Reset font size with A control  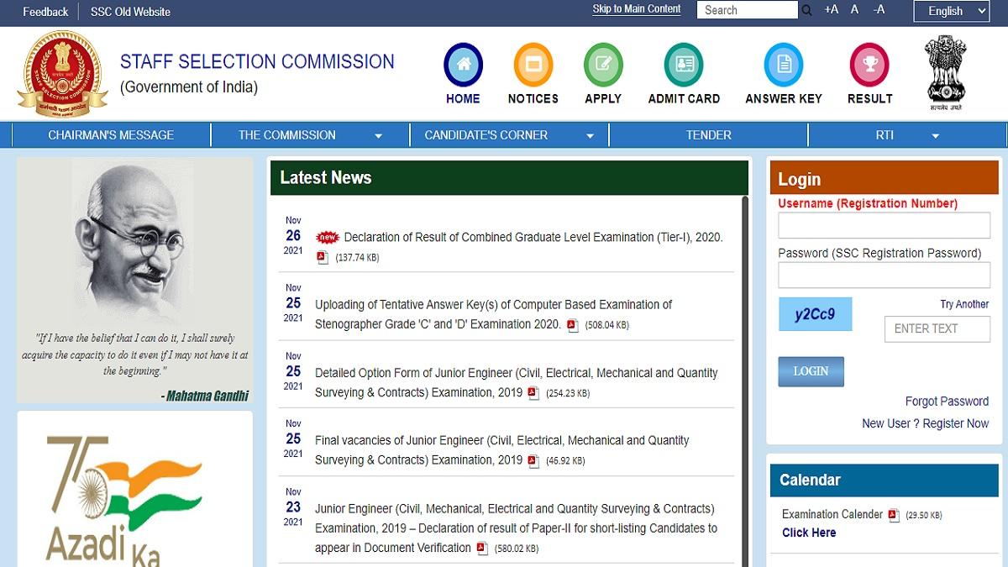pos(854,10)
